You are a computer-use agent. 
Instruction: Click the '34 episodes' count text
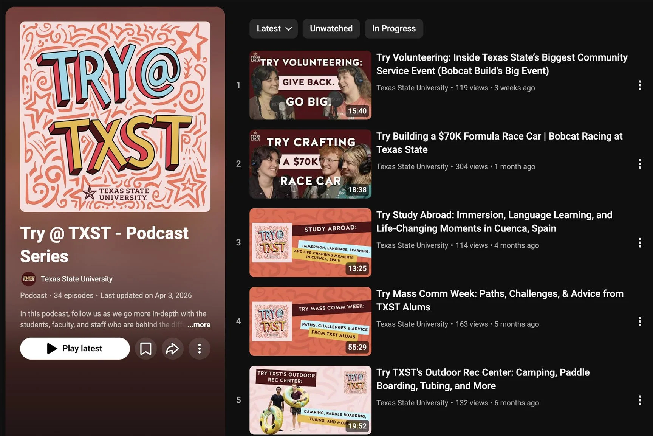coord(74,295)
